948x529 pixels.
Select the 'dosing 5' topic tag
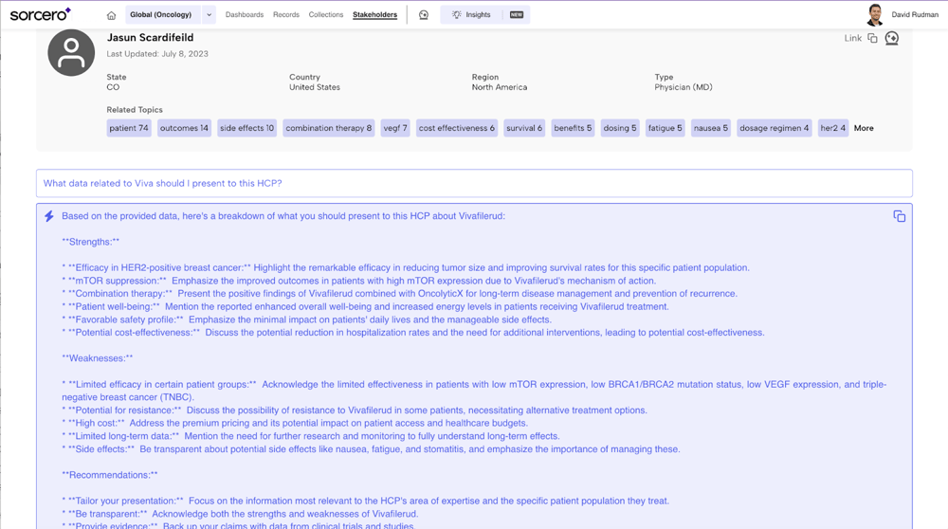pyautogui.click(x=620, y=128)
